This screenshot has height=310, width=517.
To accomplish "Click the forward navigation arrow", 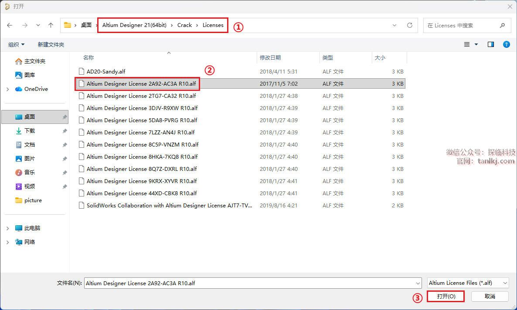I will coord(25,25).
